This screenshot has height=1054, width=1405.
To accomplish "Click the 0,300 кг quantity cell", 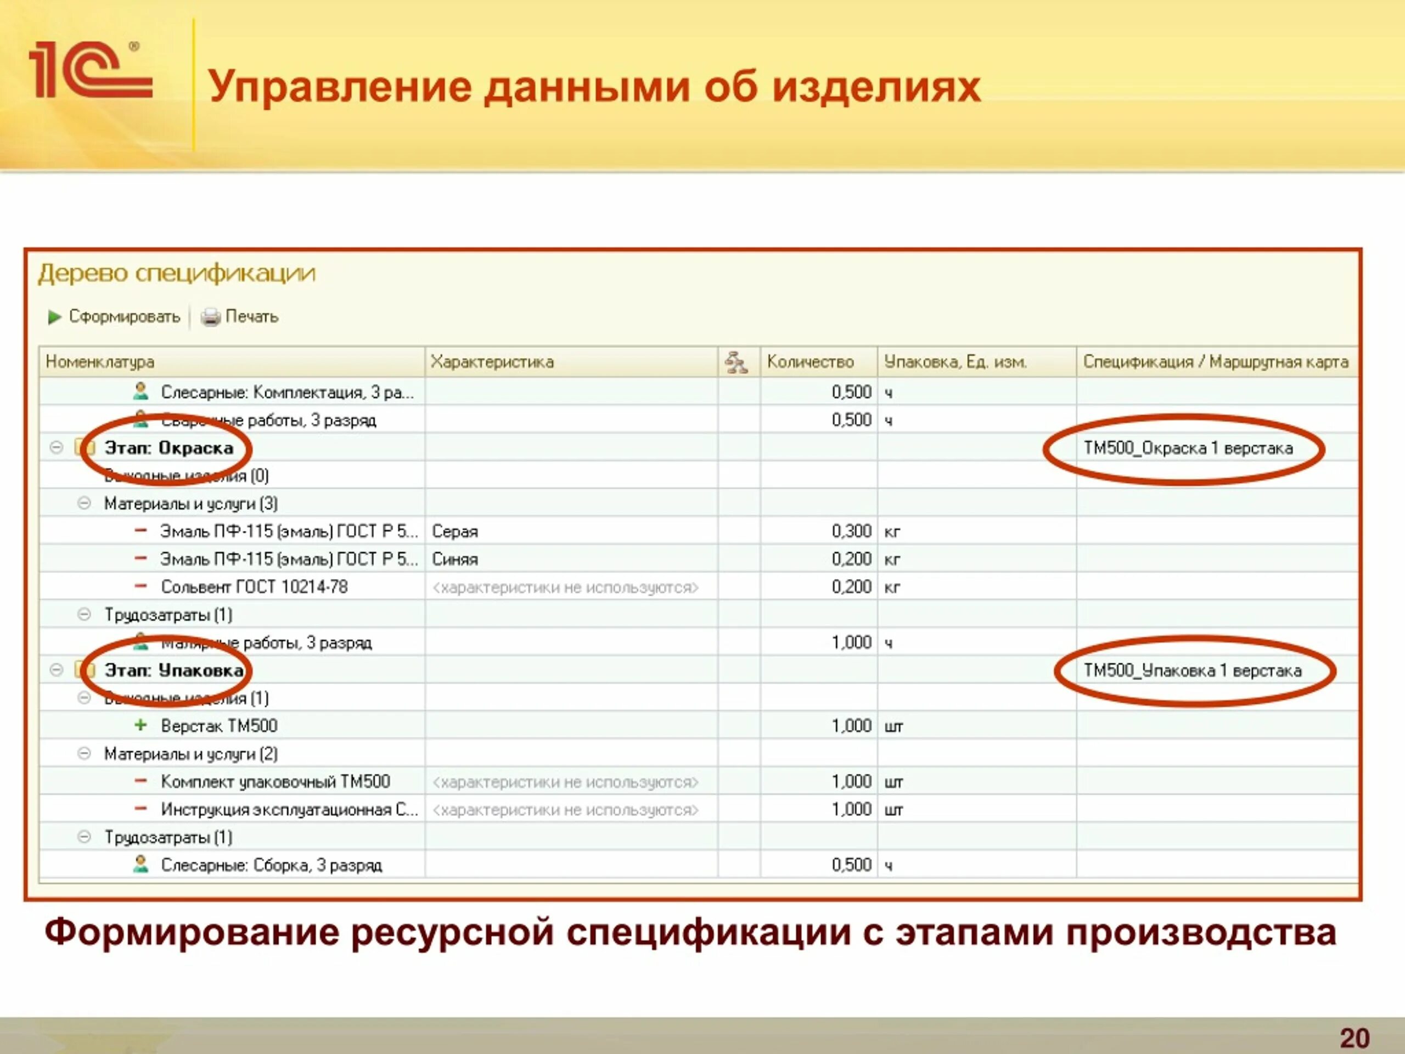I will pos(819,531).
